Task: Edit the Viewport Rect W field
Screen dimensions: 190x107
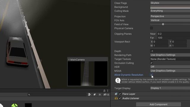Action: (x=160, y=45)
